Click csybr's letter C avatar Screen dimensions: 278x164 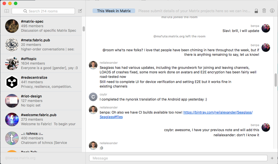(x=93, y=97)
